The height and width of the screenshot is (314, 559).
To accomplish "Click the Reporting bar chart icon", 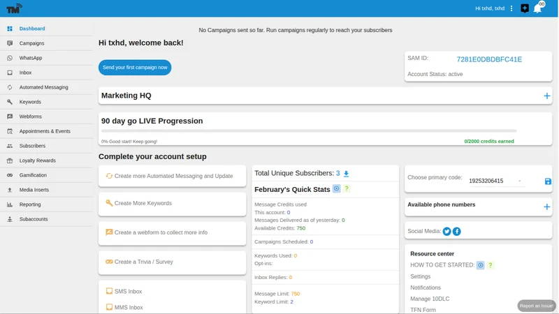I will [10, 204].
